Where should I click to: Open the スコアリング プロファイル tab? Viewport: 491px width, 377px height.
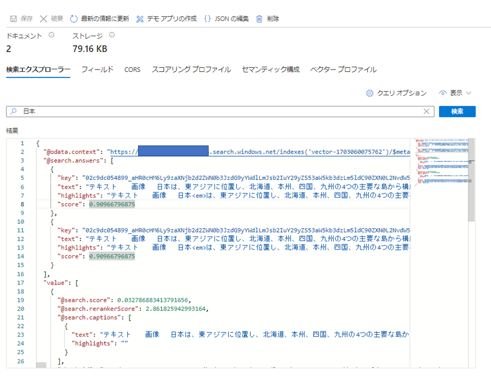[191, 69]
